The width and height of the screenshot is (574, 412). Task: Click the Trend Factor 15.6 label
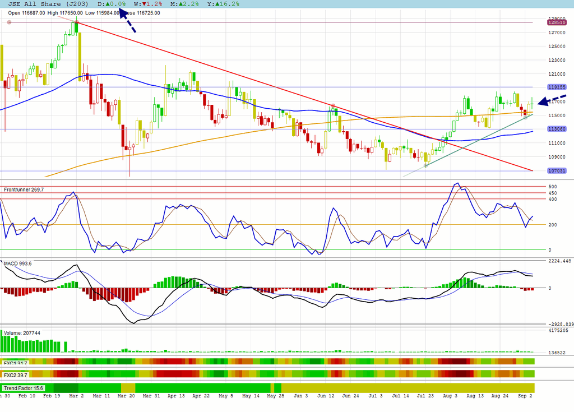click(24, 388)
